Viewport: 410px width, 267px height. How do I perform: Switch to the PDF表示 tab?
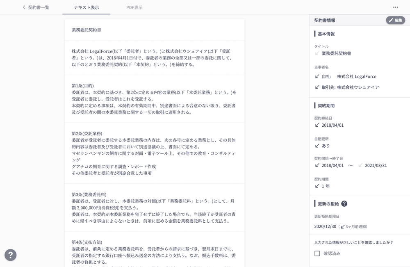point(134,7)
